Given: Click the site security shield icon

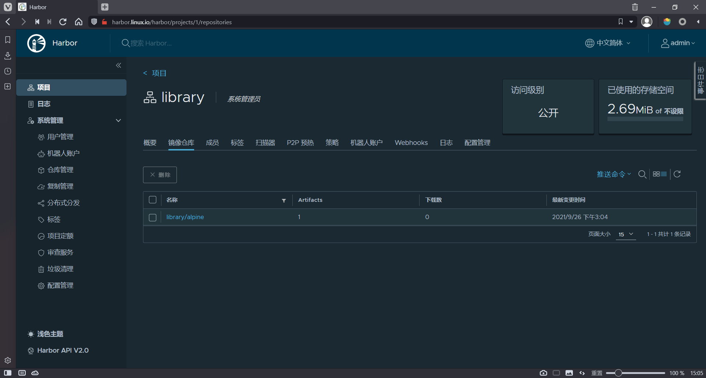Looking at the screenshot, I should click(94, 22).
